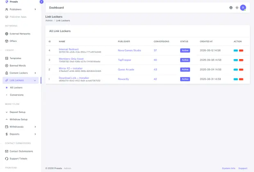Click the Banned Words icon

pyautogui.click(x=7, y=66)
